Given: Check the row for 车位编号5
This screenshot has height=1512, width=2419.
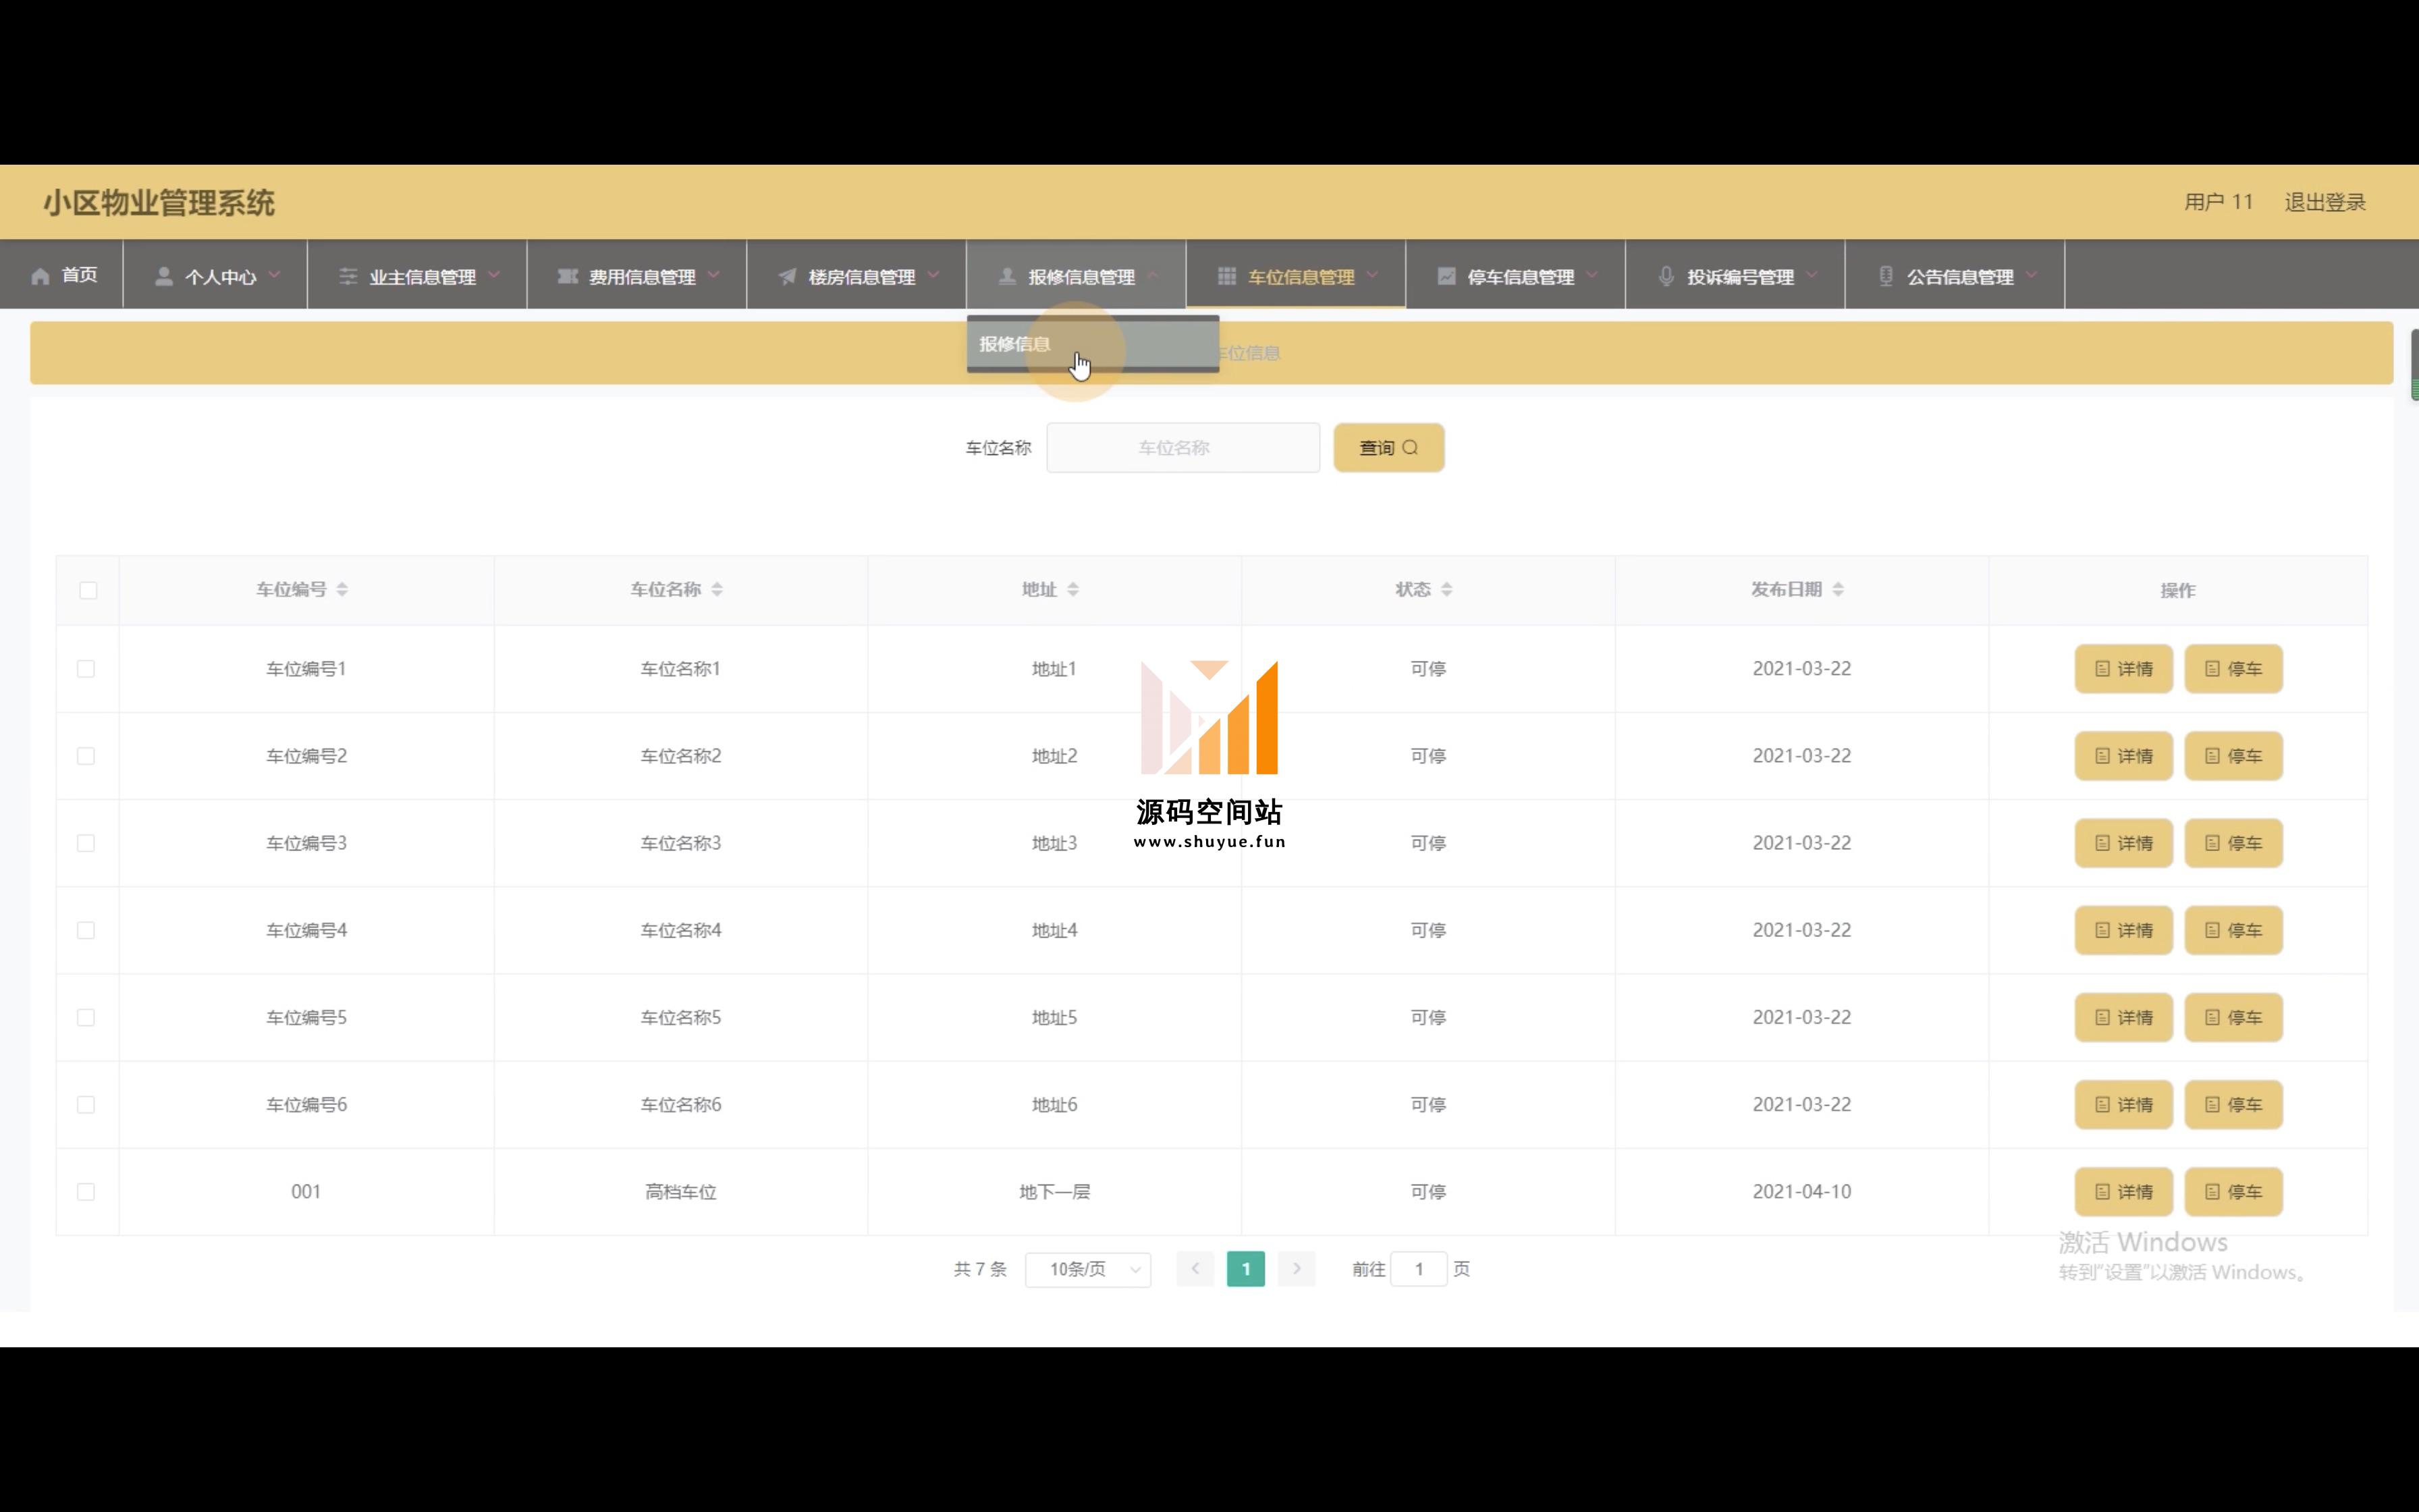Looking at the screenshot, I should tap(86, 1017).
